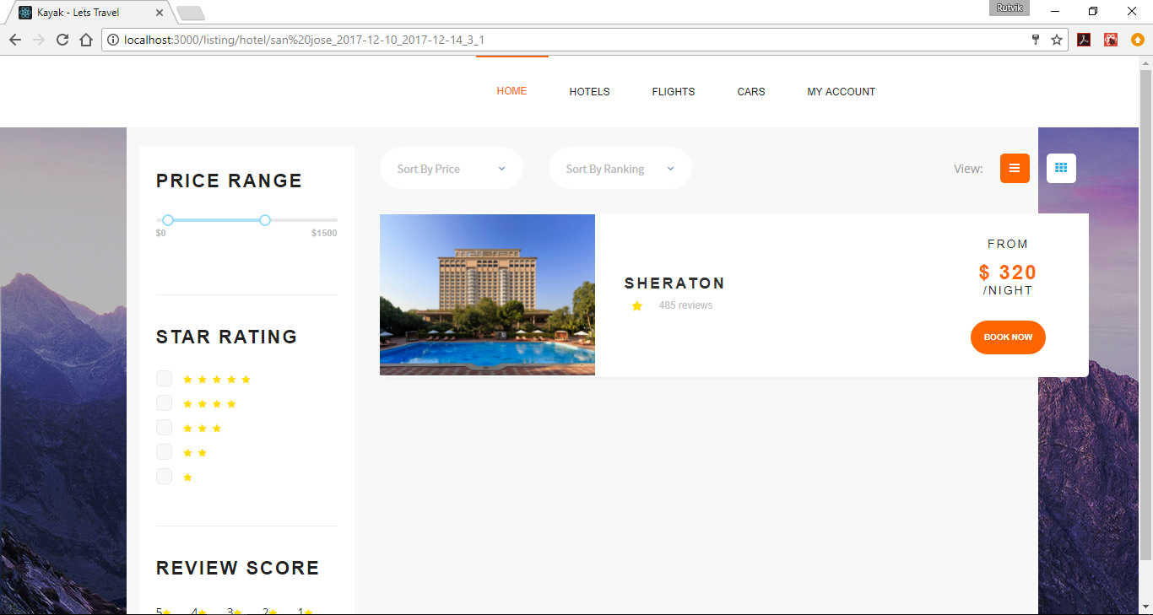Check the 1-star rating filter
Viewport: 1153px width, 615px height.
(164, 477)
